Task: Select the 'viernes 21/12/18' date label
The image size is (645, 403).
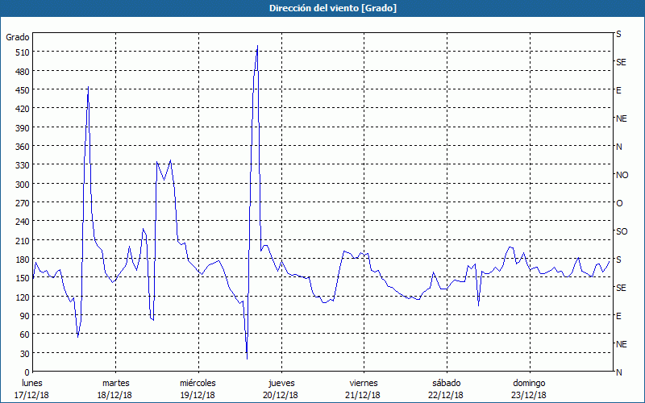Action: pos(364,389)
